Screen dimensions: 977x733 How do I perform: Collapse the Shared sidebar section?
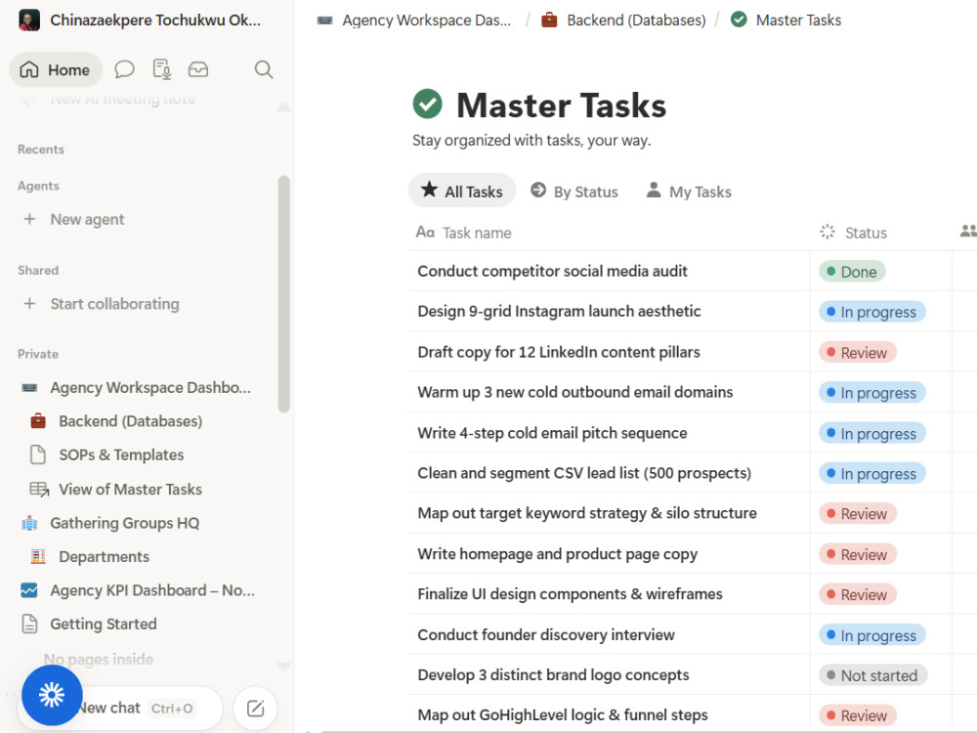(37, 270)
